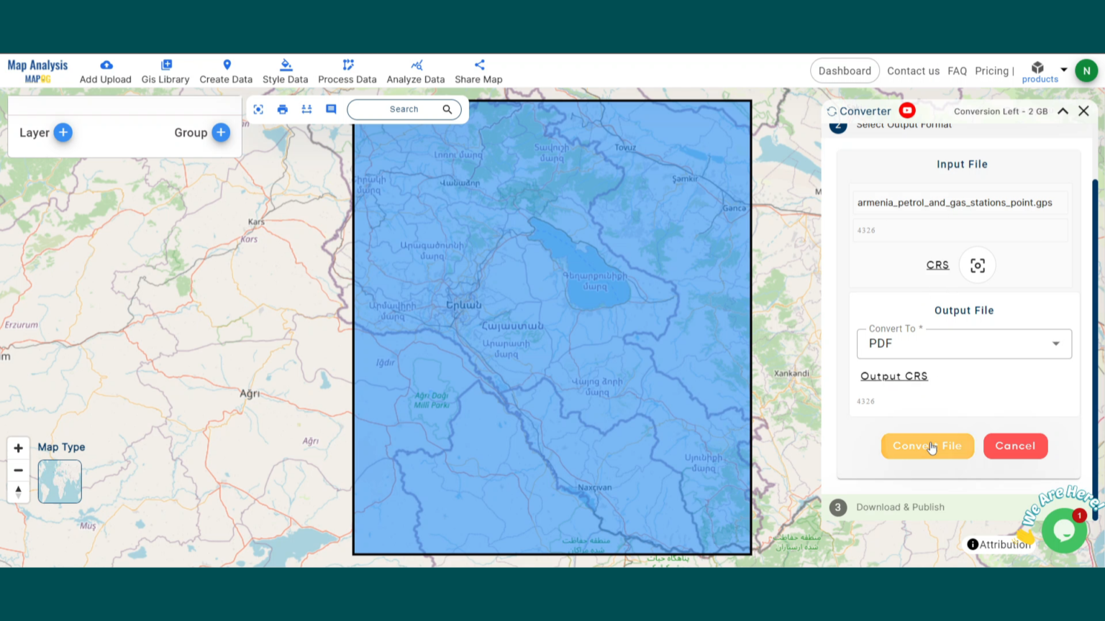Screen dimensions: 1105x621
Task: Open the map comment tool
Action: coord(331,109)
